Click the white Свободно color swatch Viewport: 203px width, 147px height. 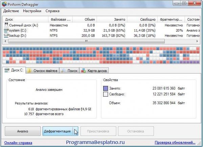(106, 94)
